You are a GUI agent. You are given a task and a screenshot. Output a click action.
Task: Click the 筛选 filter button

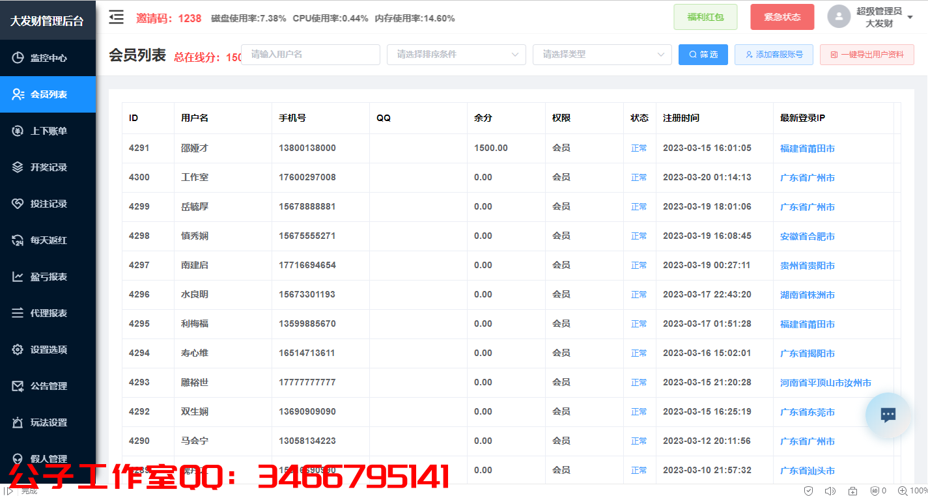coord(703,55)
